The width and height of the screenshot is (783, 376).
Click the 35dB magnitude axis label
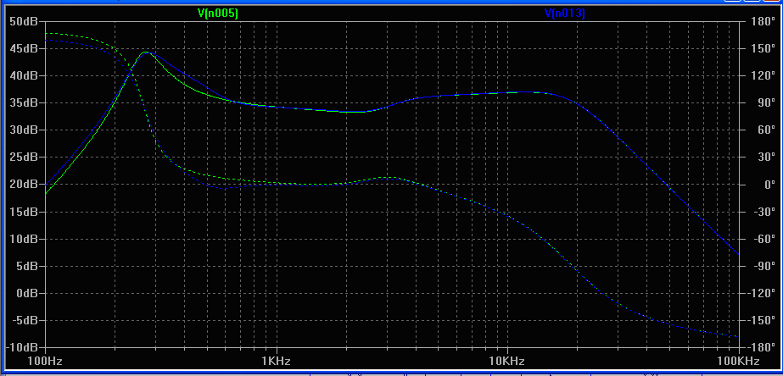pos(24,102)
